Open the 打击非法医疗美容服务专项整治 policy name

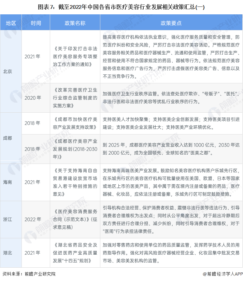pos(75,56)
